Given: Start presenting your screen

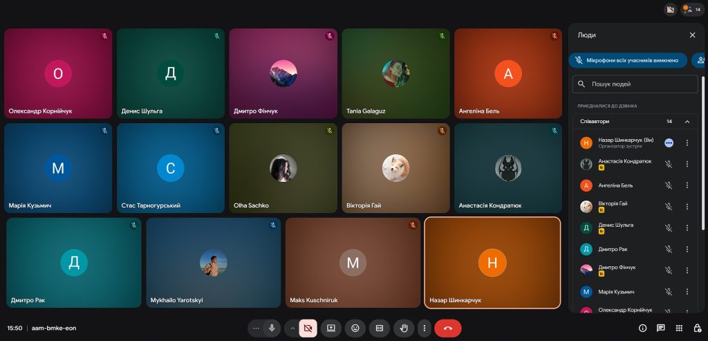Looking at the screenshot, I should pyautogui.click(x=331, y=328).
